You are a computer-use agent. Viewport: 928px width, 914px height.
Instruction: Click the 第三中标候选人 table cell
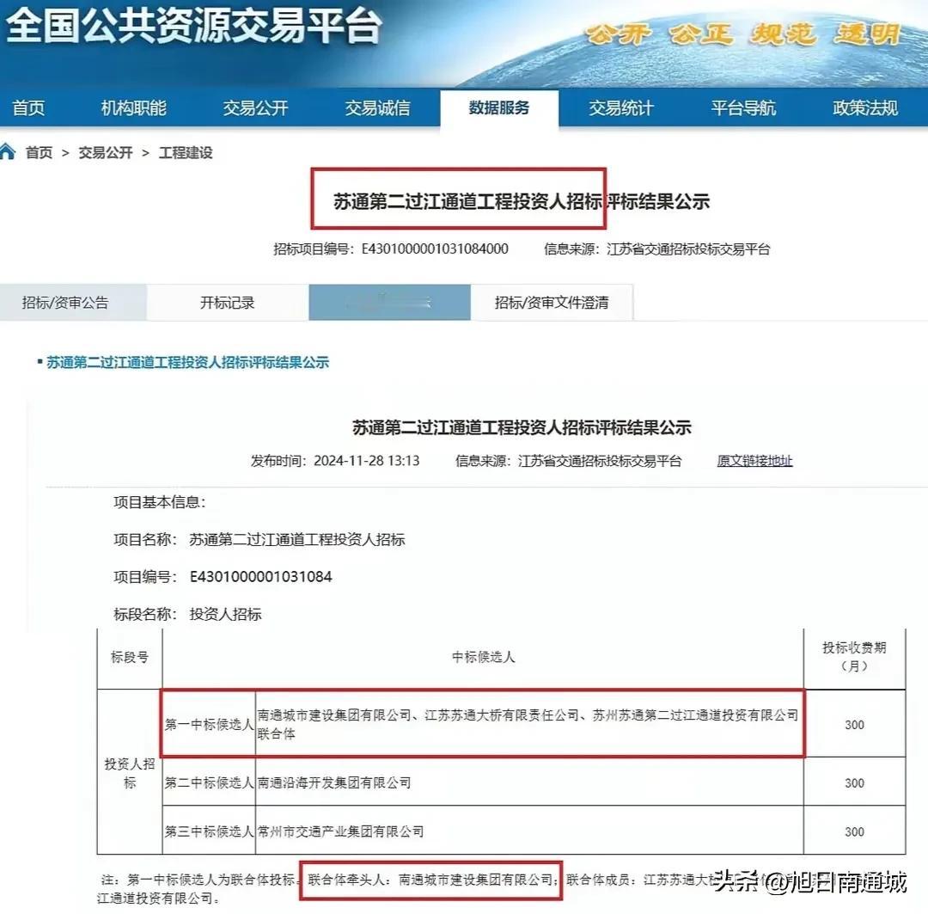point(208,831)
